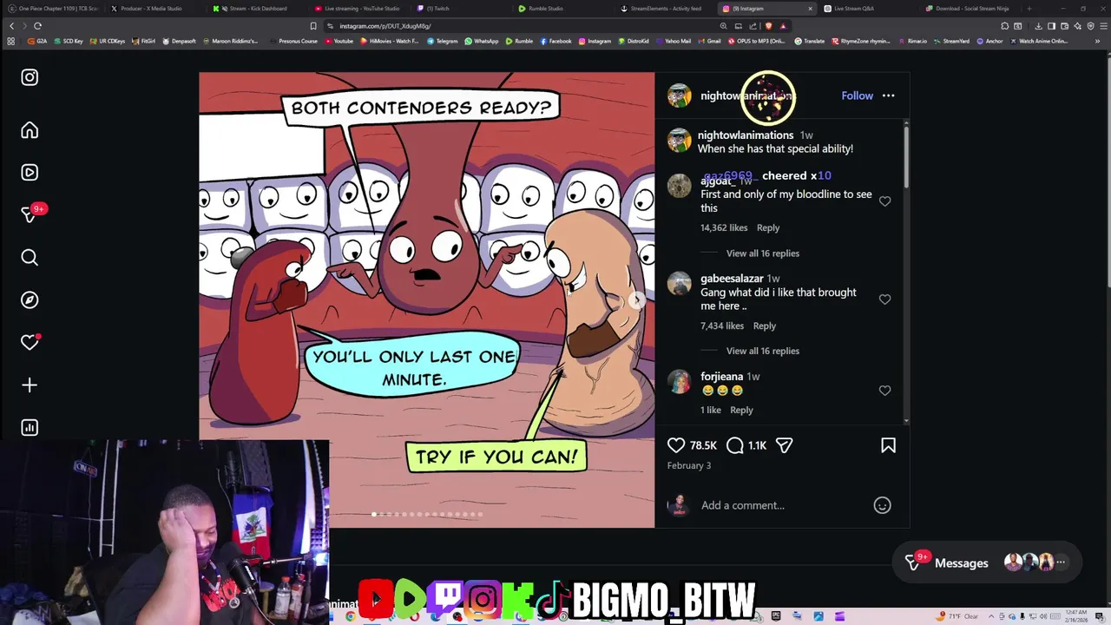Open Instagram logo home link
The width and height of the screenshot is (1111, 625).
pos(30,77)
